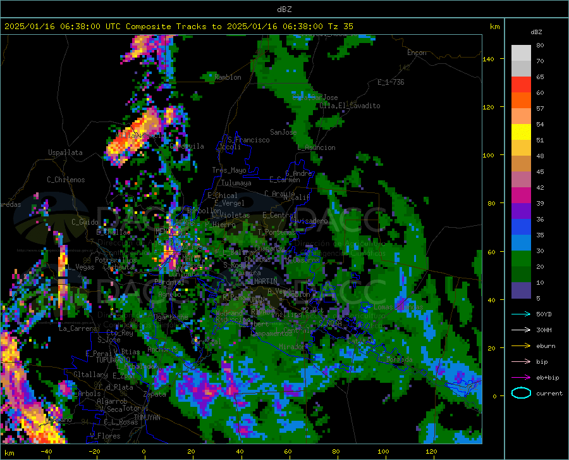The height and width of the screenshot is (460, 569).
Task: Click the 20 dBZ green swatch
Action: coord(521,259)
